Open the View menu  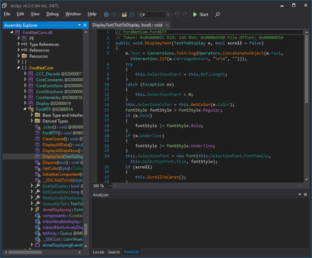35,14
